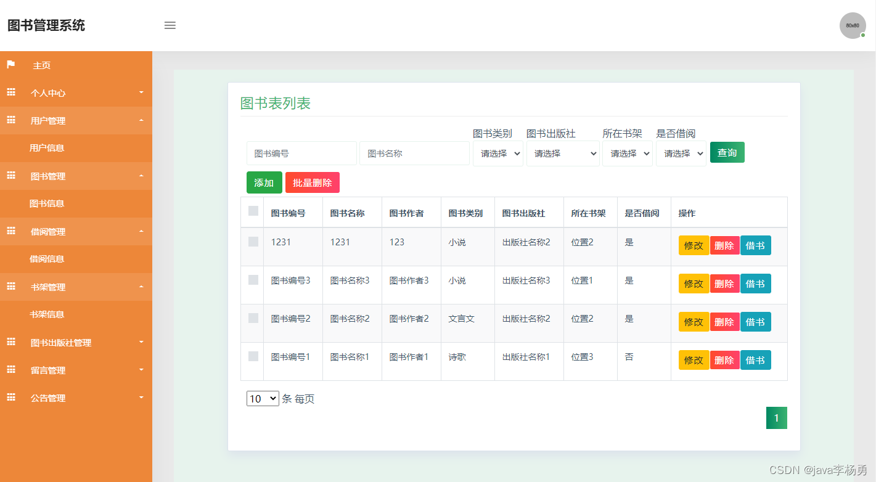This screenshot has width=876, height=482.
Task: Check the checkbox for row 图书编号3
Action: [x=253, y=280]
